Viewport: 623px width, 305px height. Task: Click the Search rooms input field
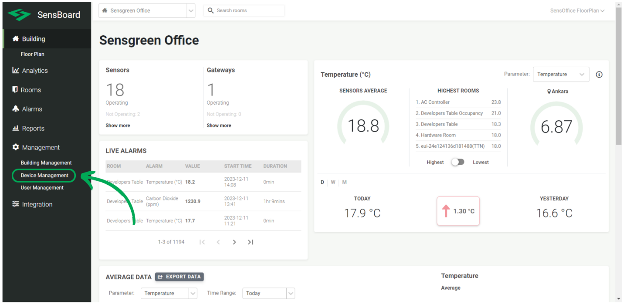pos(244,10)
